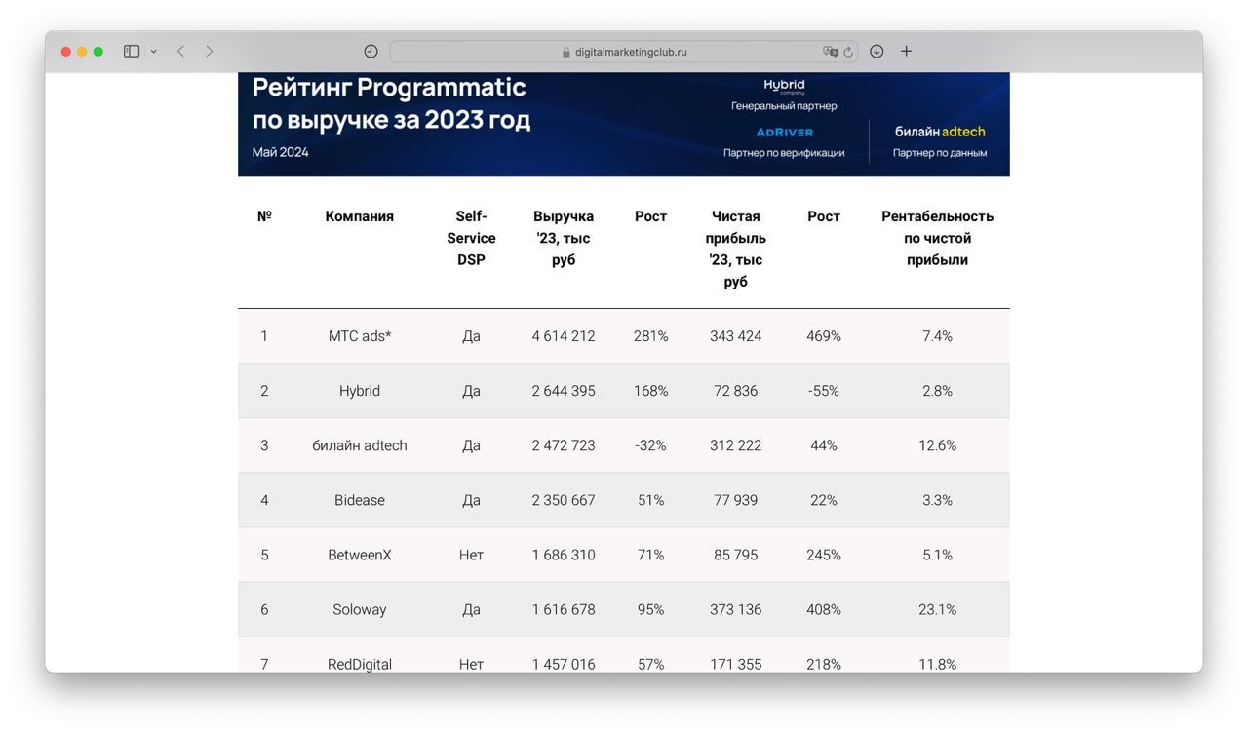Screen dimensions: 1248x732
Task: Click the BetweenX company name
Action: coord(360,555)
